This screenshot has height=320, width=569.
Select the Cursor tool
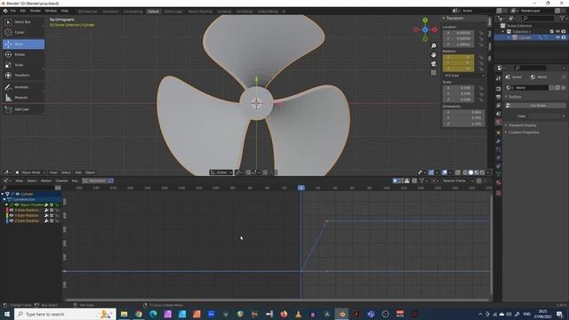coord(24,32)
